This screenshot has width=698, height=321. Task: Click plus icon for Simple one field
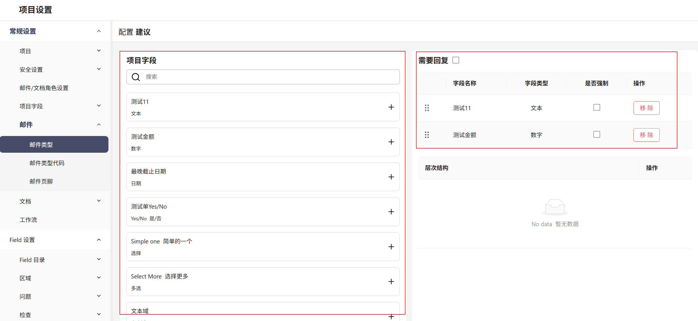click(x=391, y=247)
